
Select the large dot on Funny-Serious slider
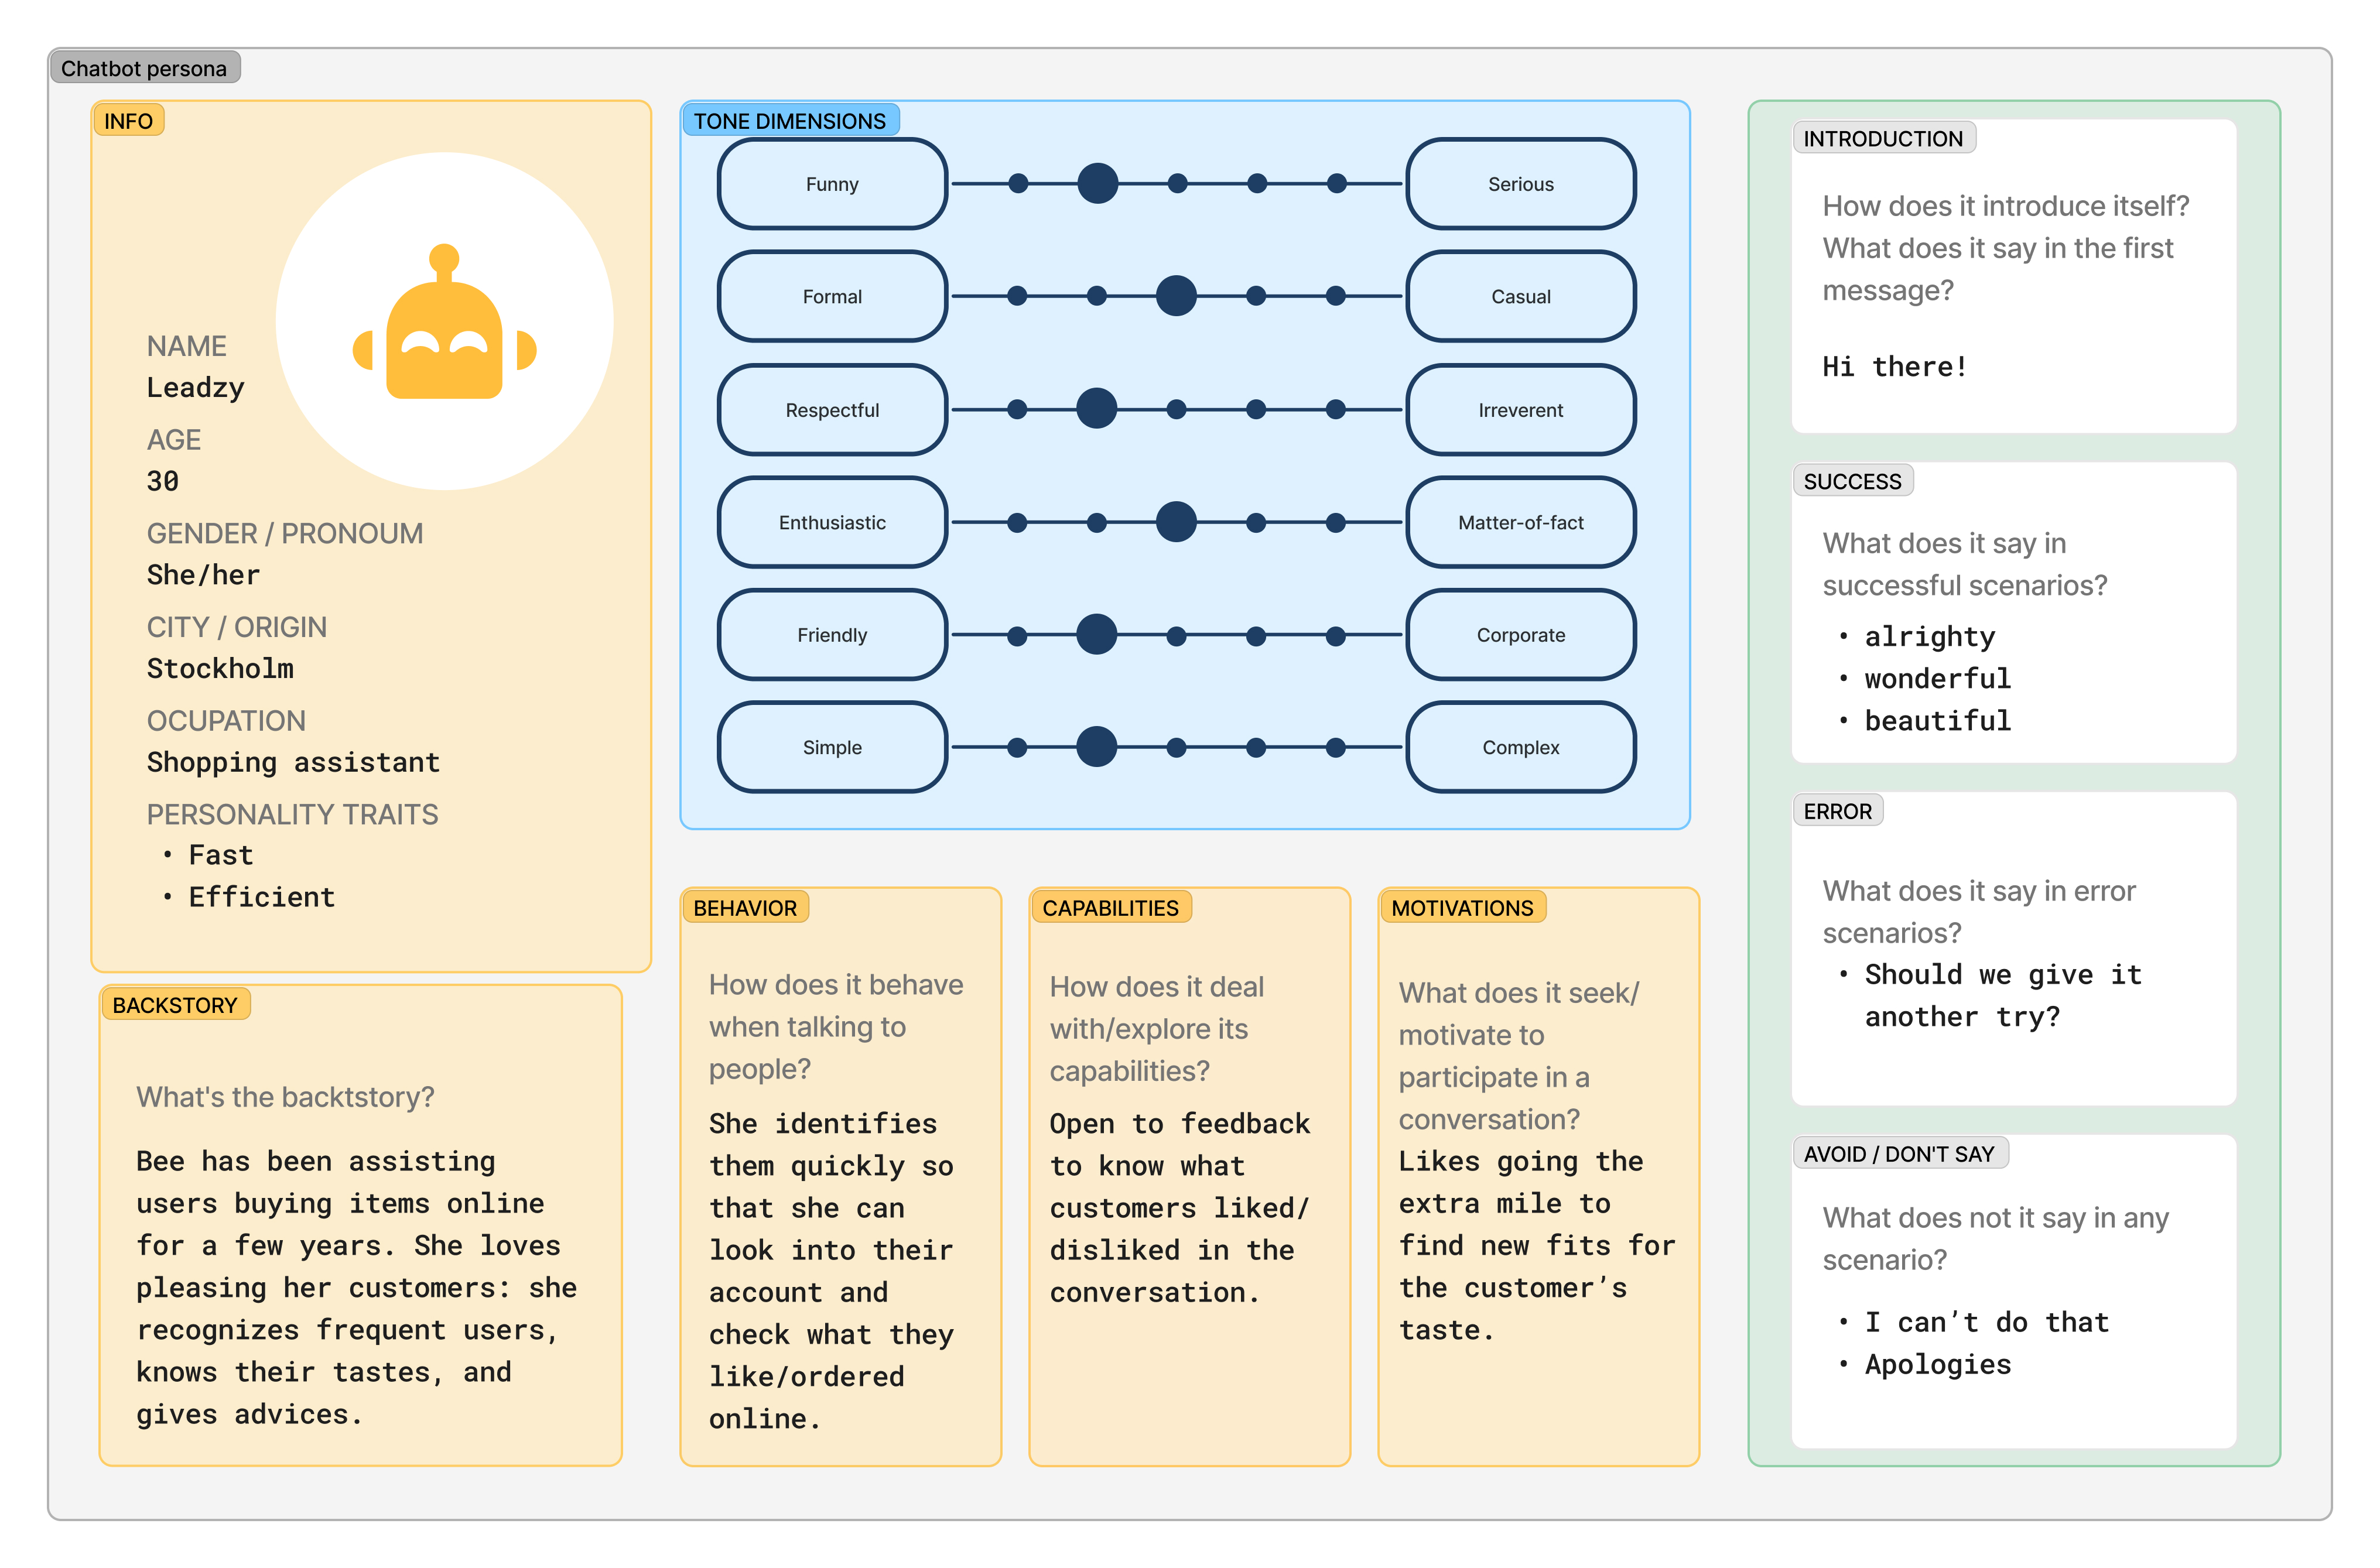1097,183
